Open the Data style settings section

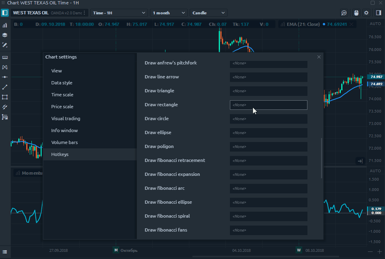[90, 83]
